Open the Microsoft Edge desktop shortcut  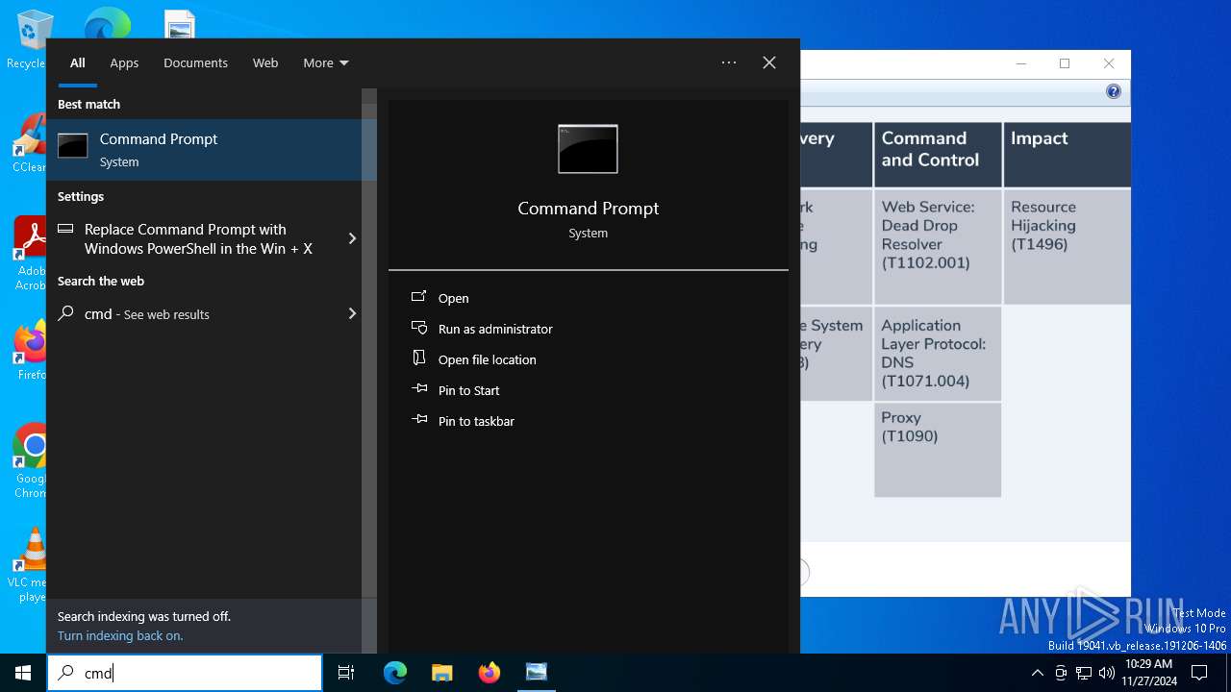tap(107, 24)
